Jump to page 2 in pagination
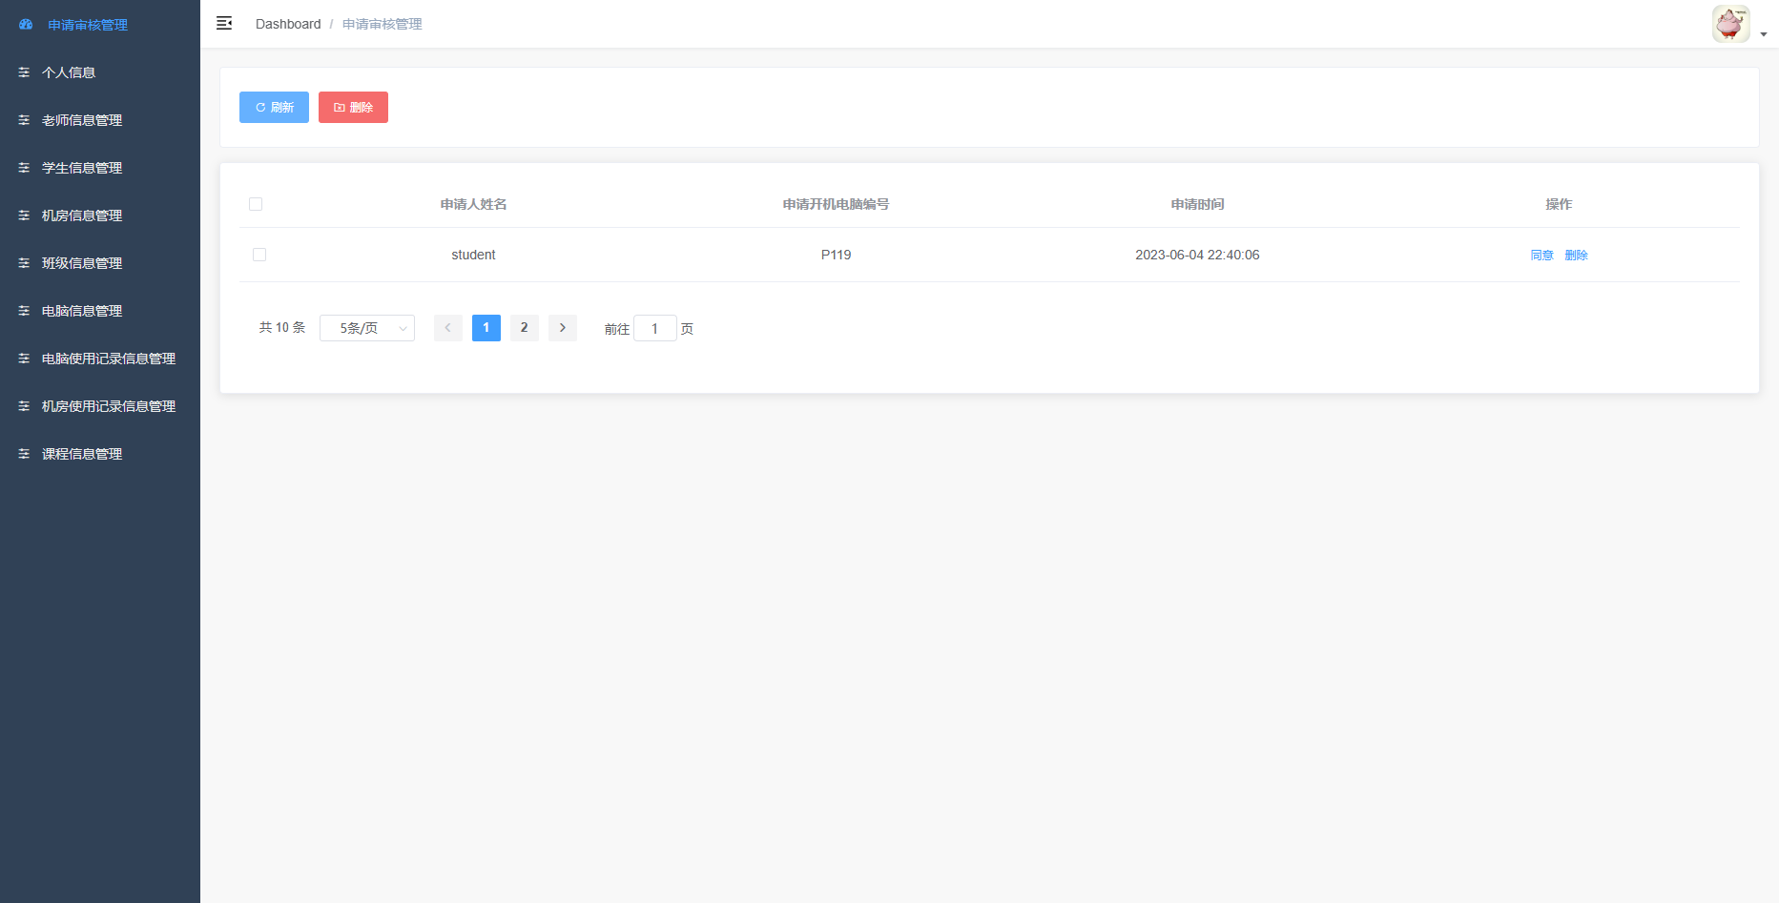Image resolution: width=1779 pixels, height=903 pixels. [x=524, y=328]
